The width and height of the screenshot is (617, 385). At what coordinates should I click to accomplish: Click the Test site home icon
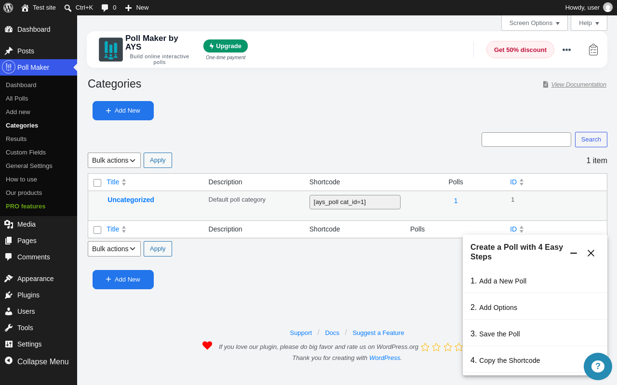25,8
